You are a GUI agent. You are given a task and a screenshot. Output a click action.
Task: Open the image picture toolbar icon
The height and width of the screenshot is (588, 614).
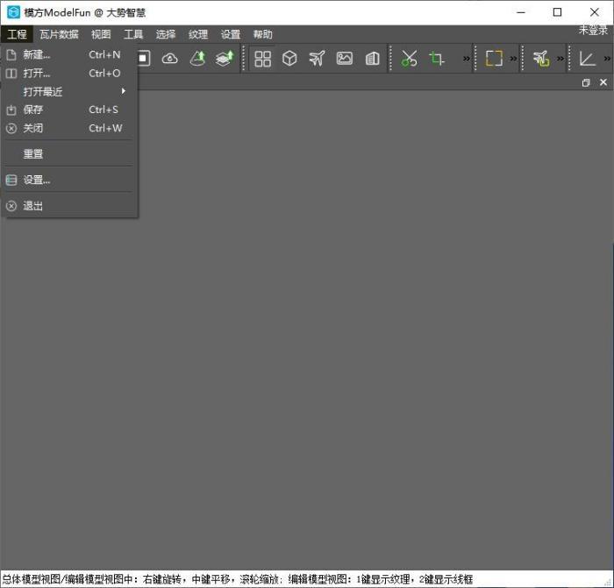coord(345,59)
